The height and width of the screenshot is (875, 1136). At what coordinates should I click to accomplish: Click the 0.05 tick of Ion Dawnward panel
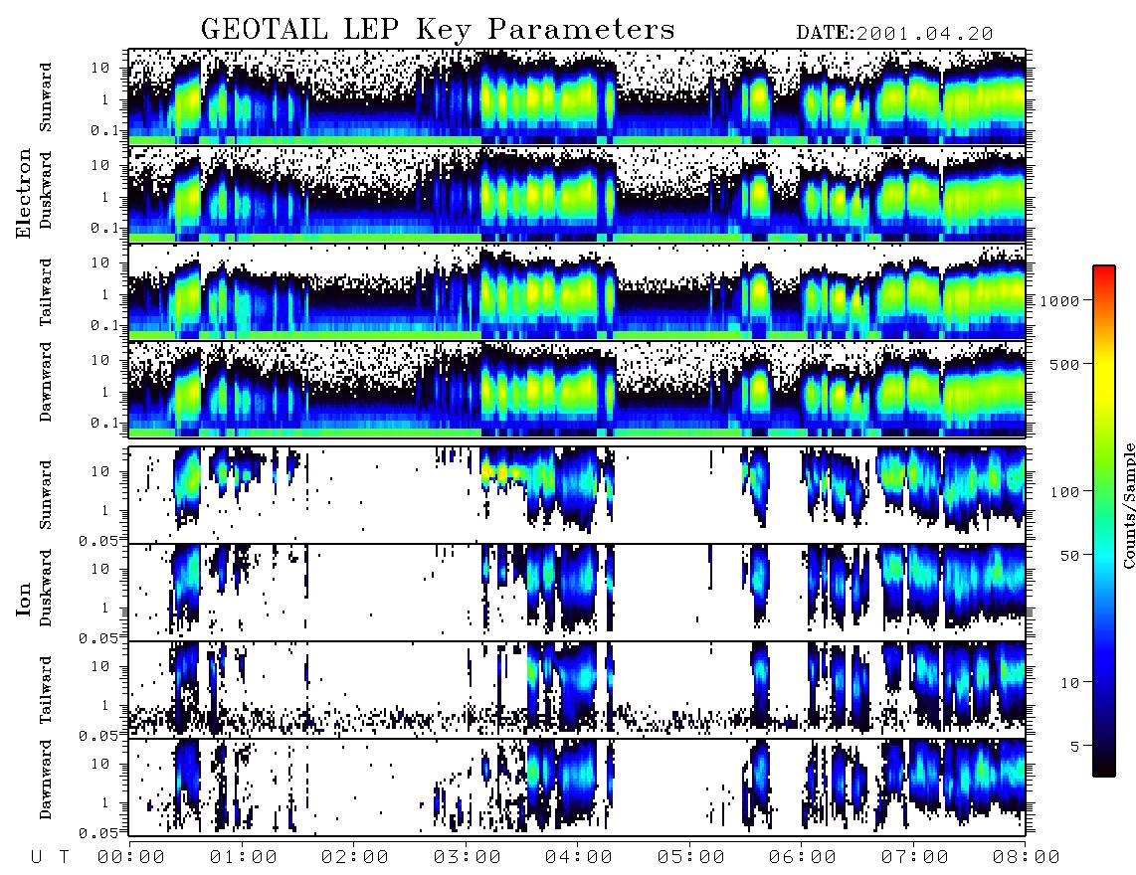(98, 833)
